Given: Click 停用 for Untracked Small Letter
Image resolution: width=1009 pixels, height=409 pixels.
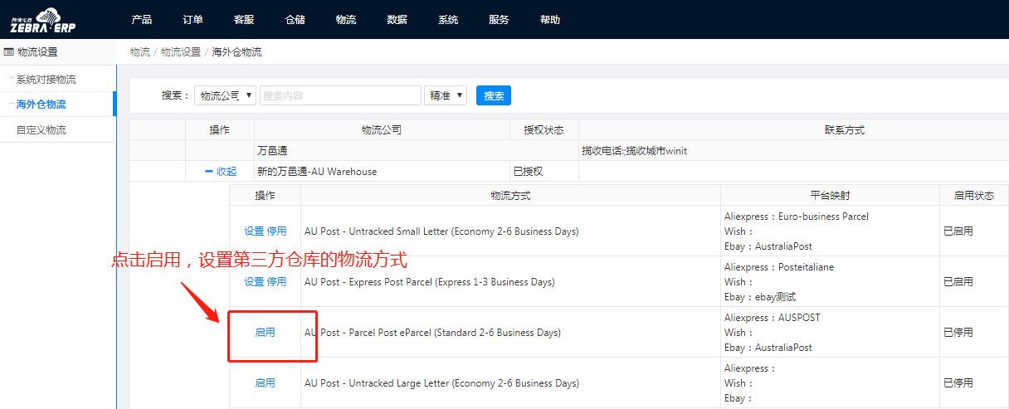Looking at the screenshot, I should (x=276, y=231).
